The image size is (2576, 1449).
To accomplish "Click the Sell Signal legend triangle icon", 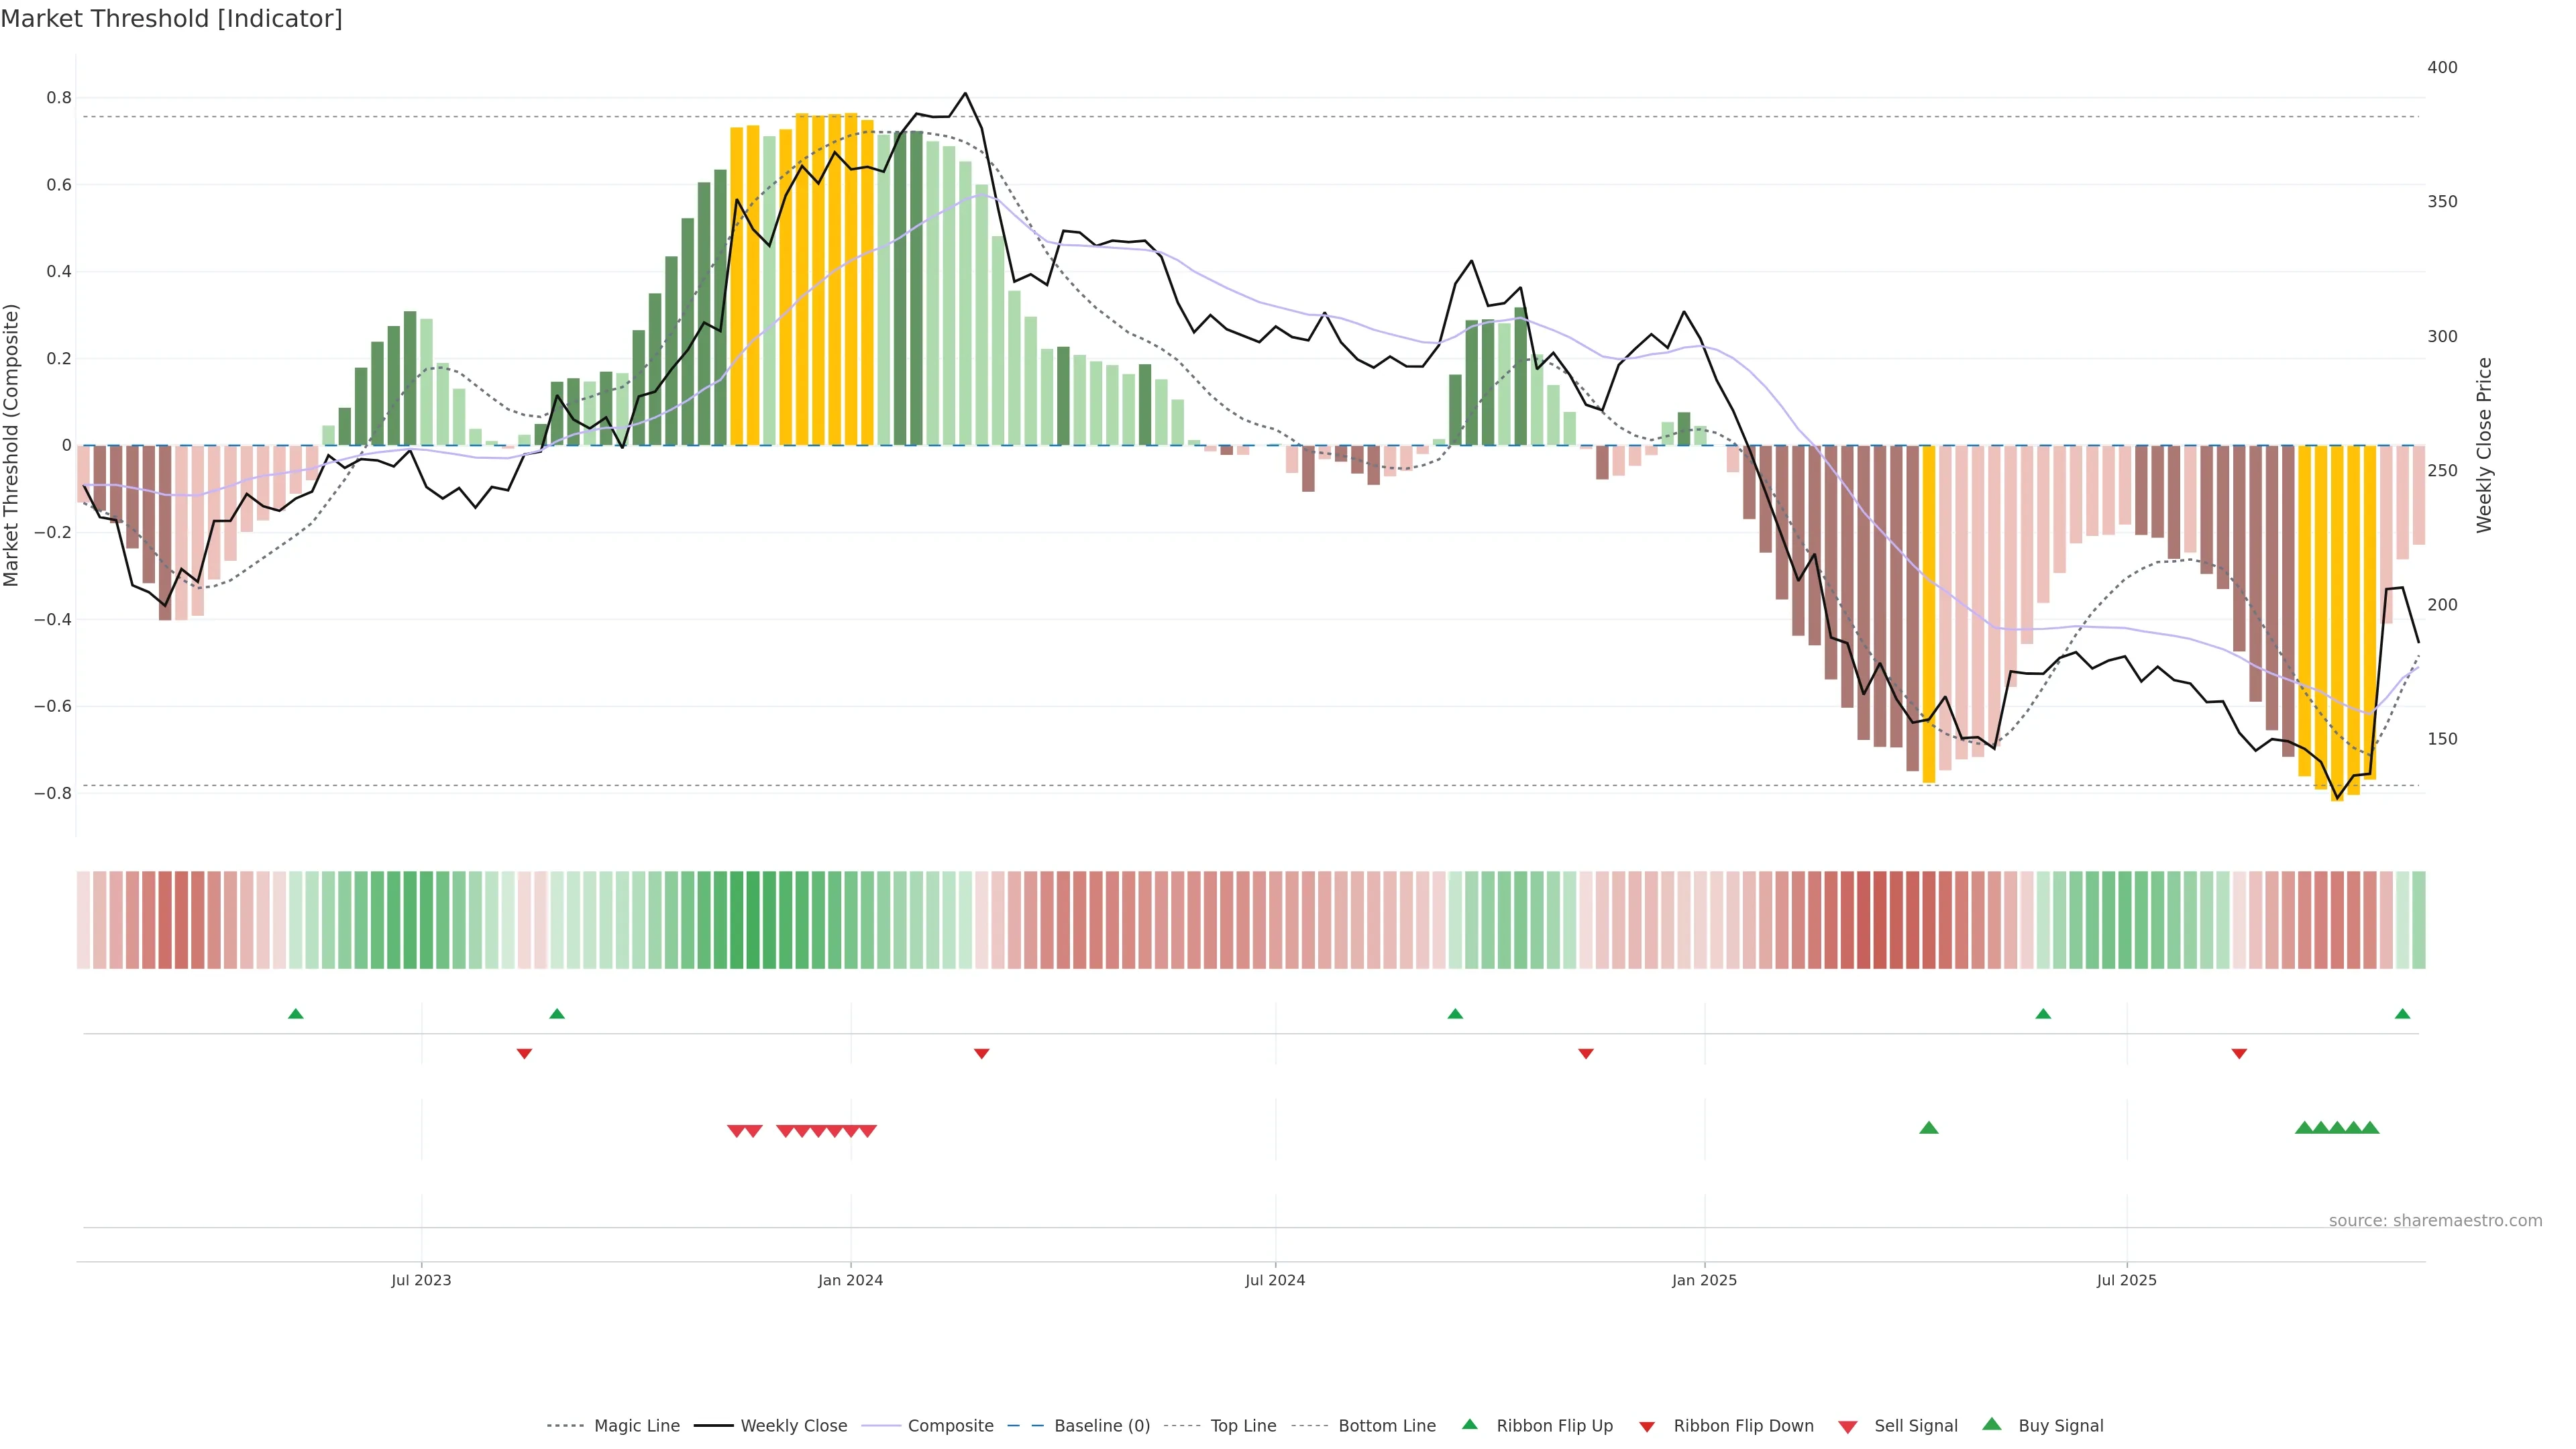I will point(1847,1427).
